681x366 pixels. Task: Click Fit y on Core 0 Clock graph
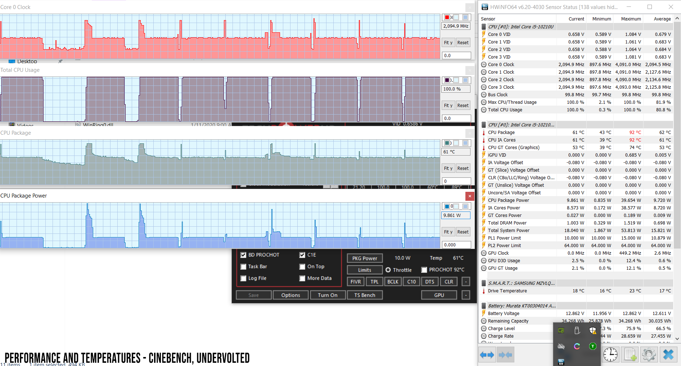tap(448, 42)
